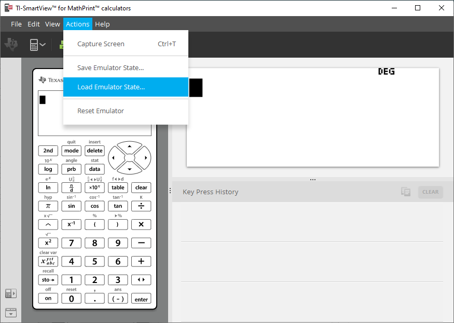Click the horizontal splitter handle above Key Press History

(312, 180)
